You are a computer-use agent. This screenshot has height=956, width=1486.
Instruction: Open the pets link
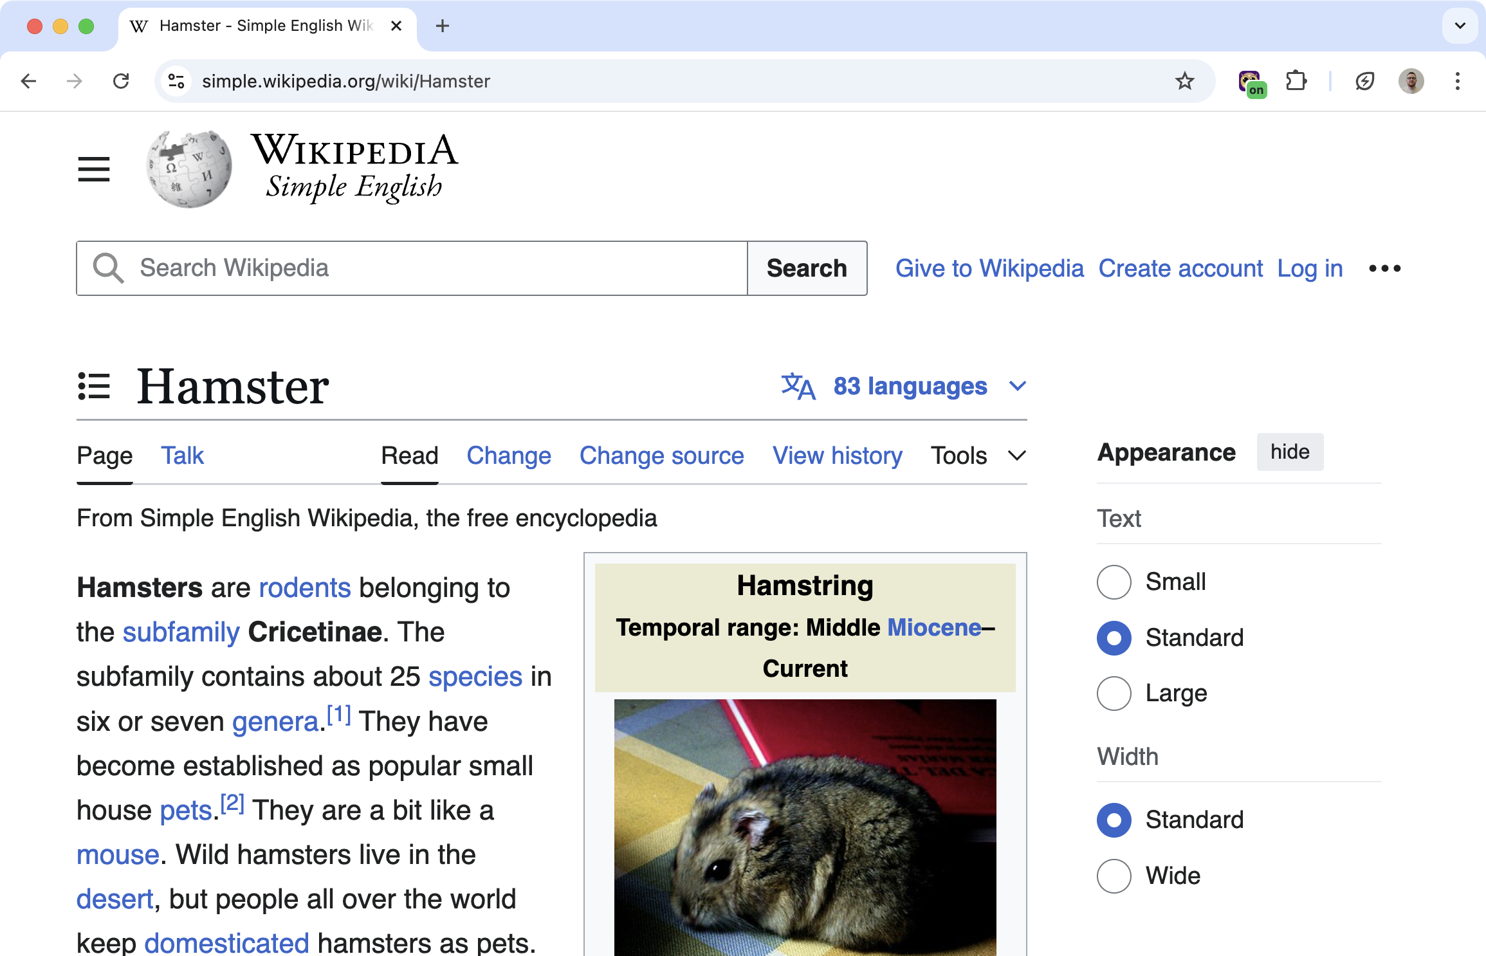point(186,810)
